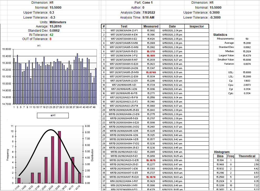Select the right-side Nominal value 15.5000
Screen dimensions: 260x191
tap(215, 8)
